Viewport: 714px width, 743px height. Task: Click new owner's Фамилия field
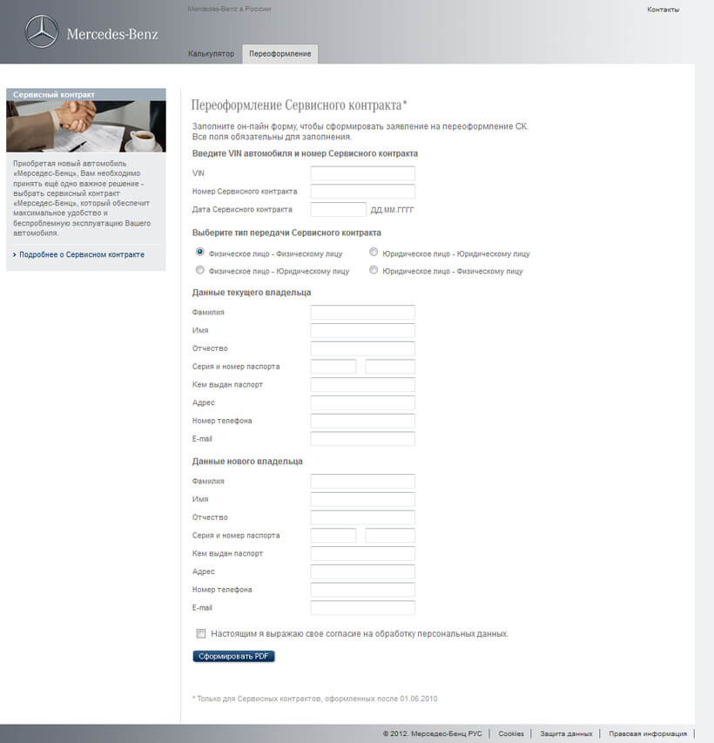pyautogui.click(x=362, y=481)
